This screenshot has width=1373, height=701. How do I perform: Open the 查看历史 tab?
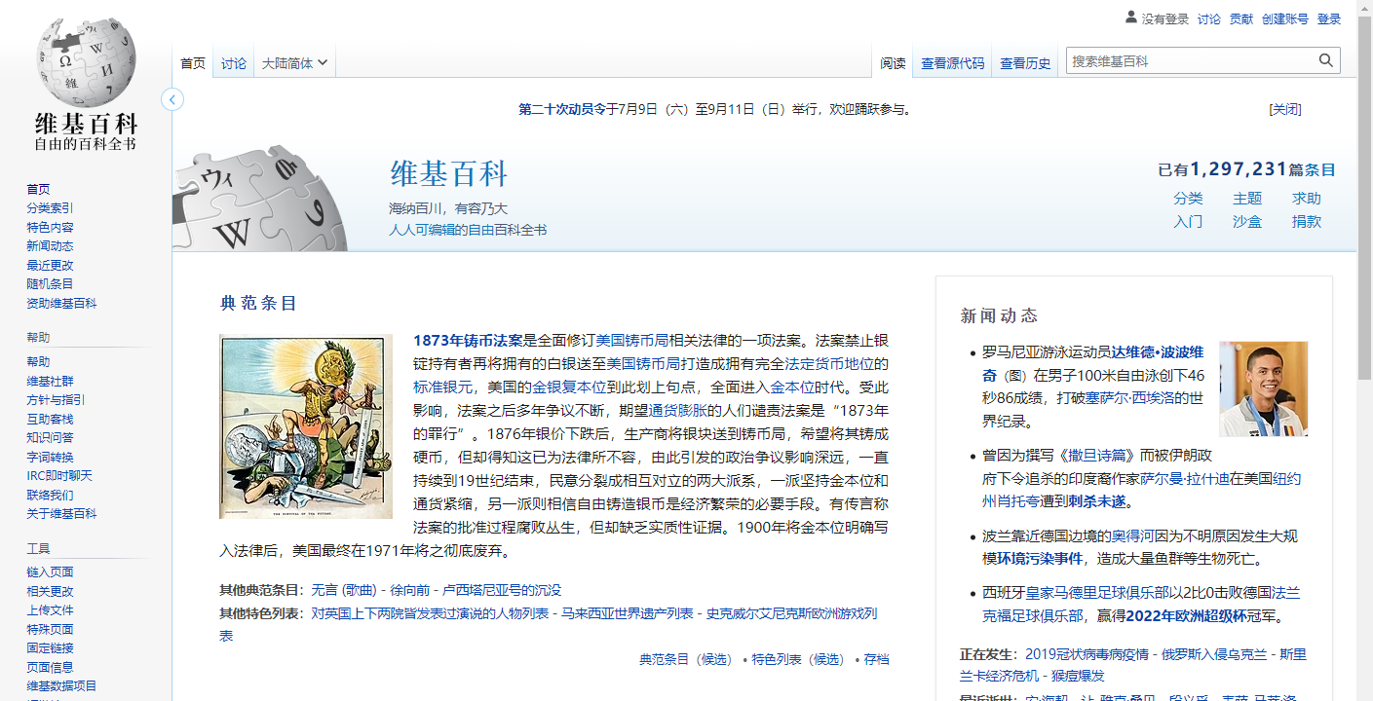click(1025, 63)
